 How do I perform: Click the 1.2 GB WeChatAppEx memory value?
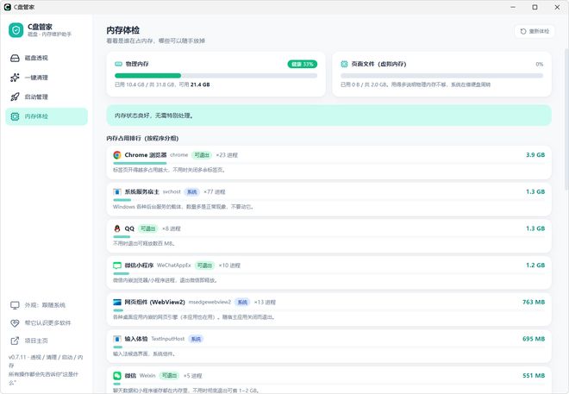click(x=535, y=266)
